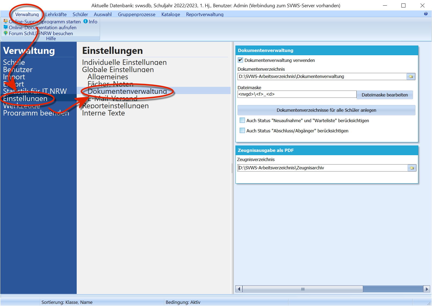Switch to the Kataloge ribbon tab
Screen dimensions: 432x306
point(171,14)
